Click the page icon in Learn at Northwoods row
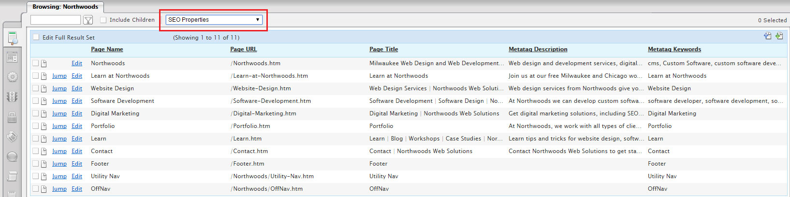The image size is (790, 197). click(x=44, y=76)
